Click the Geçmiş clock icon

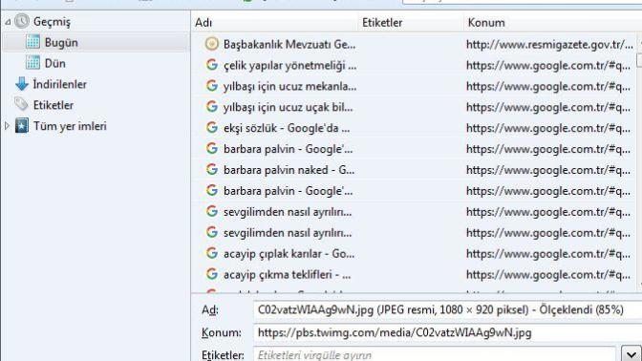click(22, 21)
